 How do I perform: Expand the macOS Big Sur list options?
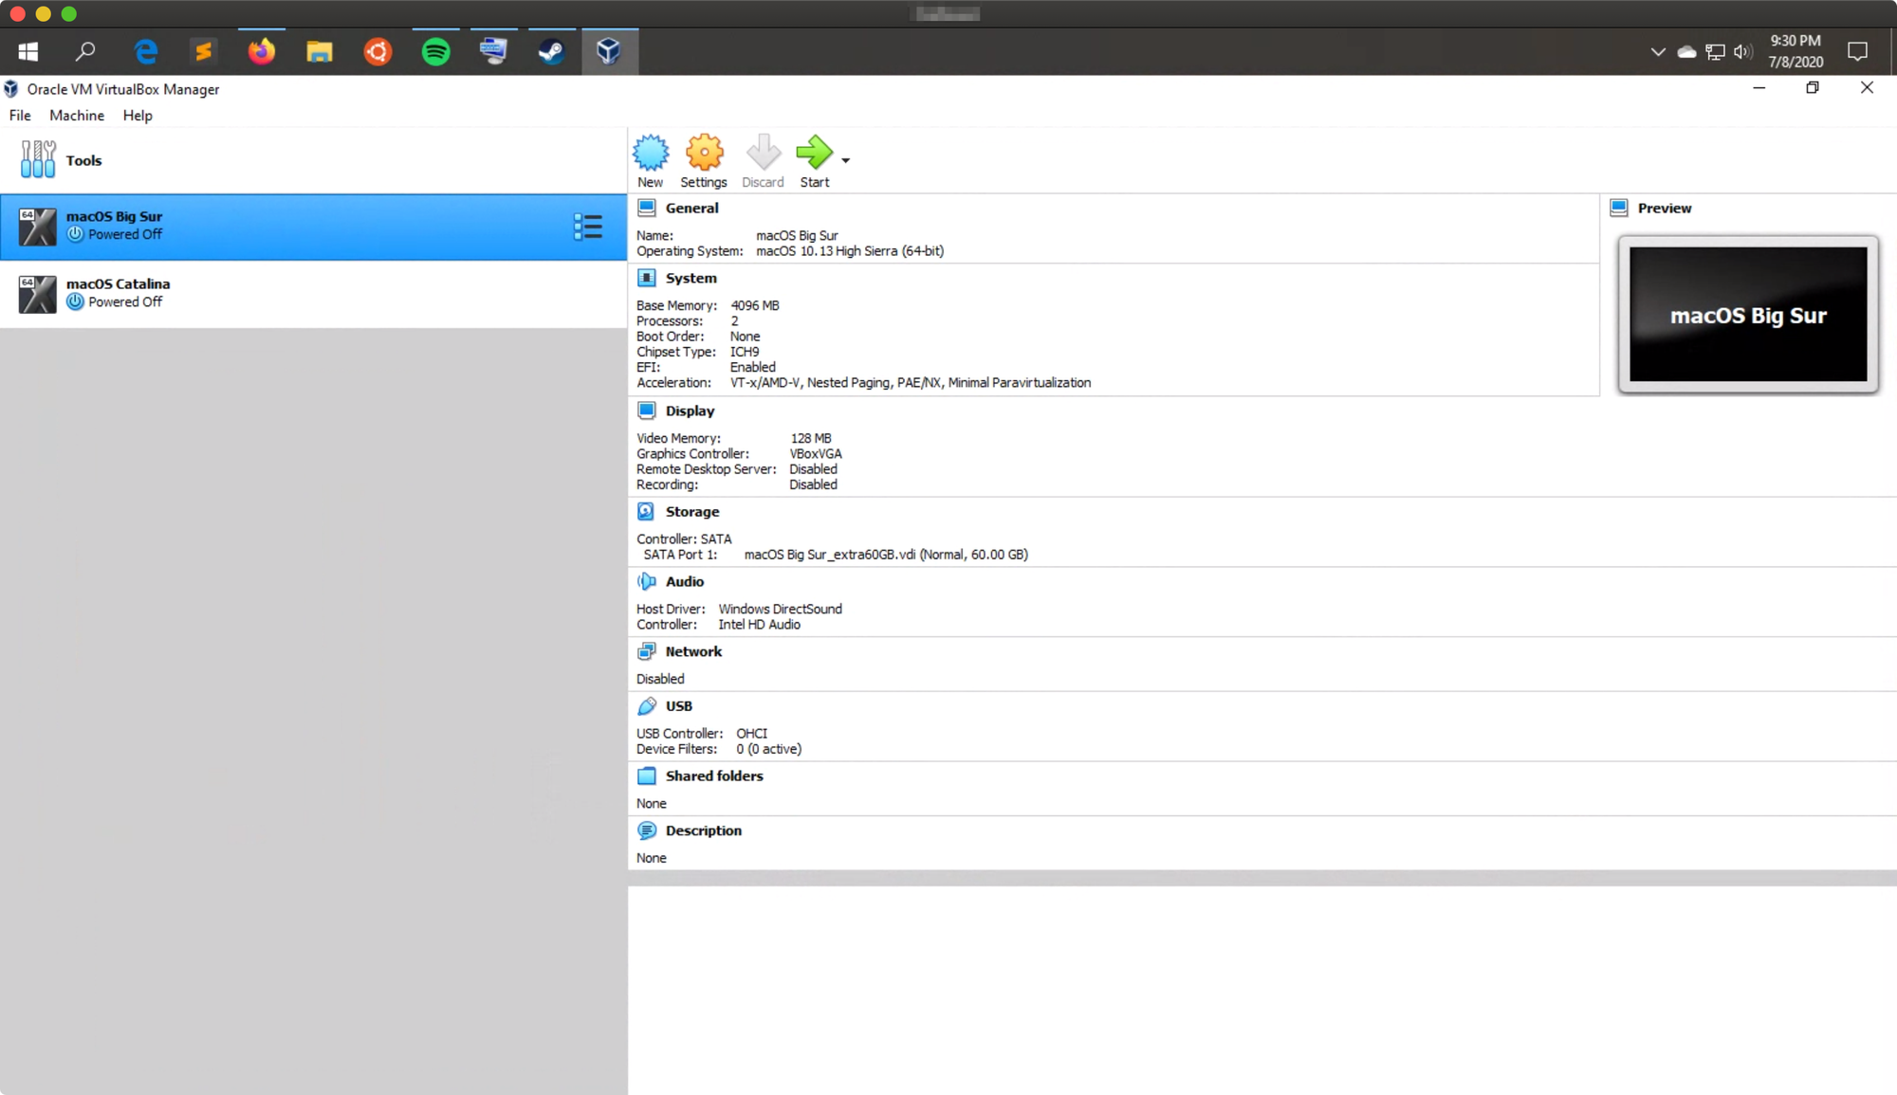(x=588, y=226)
